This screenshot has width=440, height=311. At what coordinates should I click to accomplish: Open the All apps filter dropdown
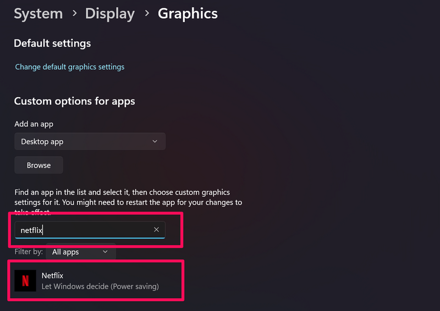pyautogui.click(x=81, y=252)
